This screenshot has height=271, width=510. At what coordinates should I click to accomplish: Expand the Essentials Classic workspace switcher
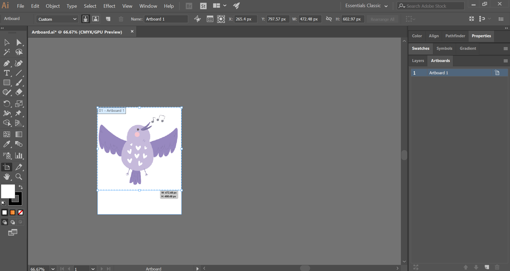pyautogui.click(x=366, y=6)
